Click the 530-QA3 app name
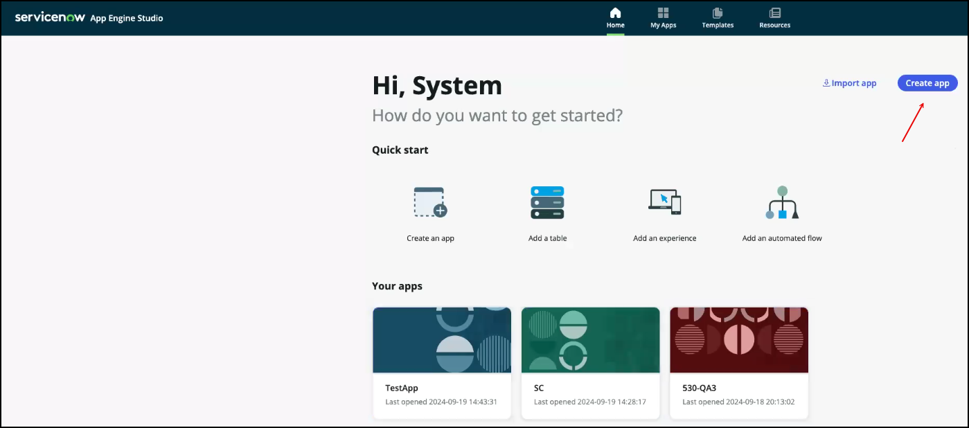Viewport: 969px width, 428px height. [x=700, y=389]
